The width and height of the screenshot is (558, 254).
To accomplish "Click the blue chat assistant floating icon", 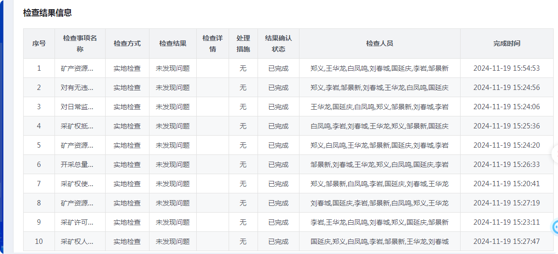I will pyautogui.click(x=555, y=227).
